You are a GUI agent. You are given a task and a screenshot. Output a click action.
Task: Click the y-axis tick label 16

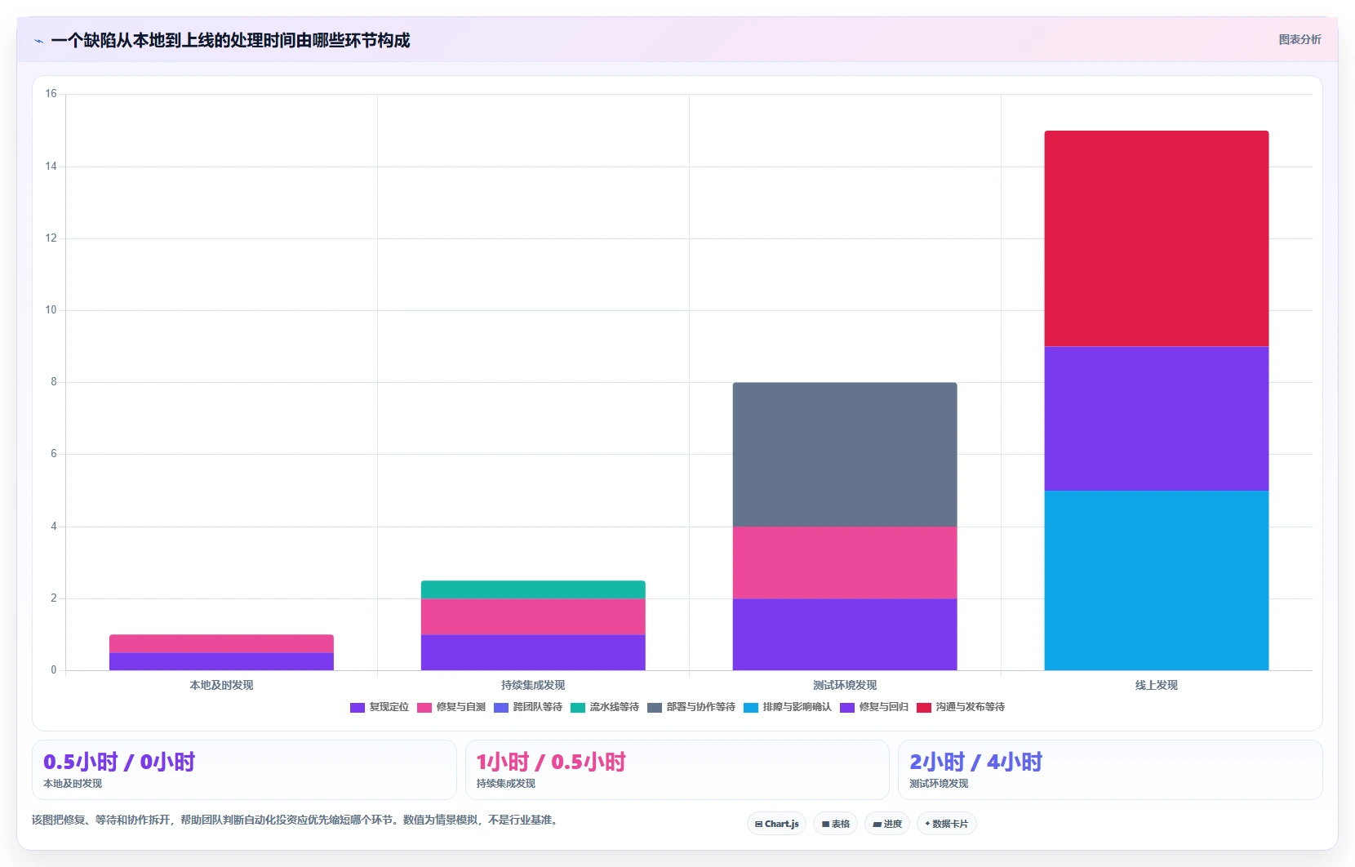[51, 94]
